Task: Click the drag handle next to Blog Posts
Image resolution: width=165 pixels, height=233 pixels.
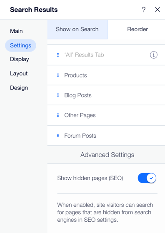Action: pyautogui.click(x=58, y=95)
